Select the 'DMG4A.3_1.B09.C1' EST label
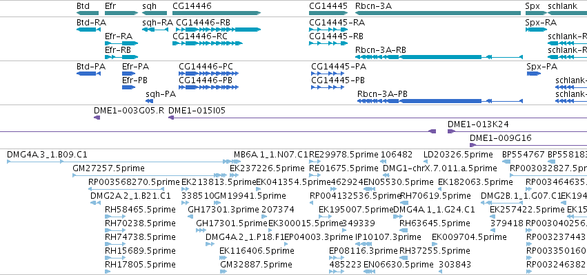 tap(47, 155)
